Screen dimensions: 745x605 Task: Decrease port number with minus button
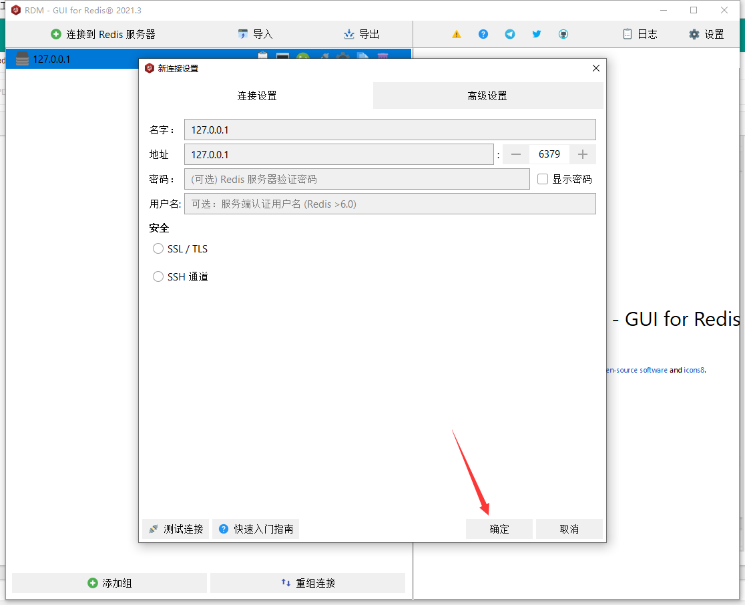tap(515, 154)
